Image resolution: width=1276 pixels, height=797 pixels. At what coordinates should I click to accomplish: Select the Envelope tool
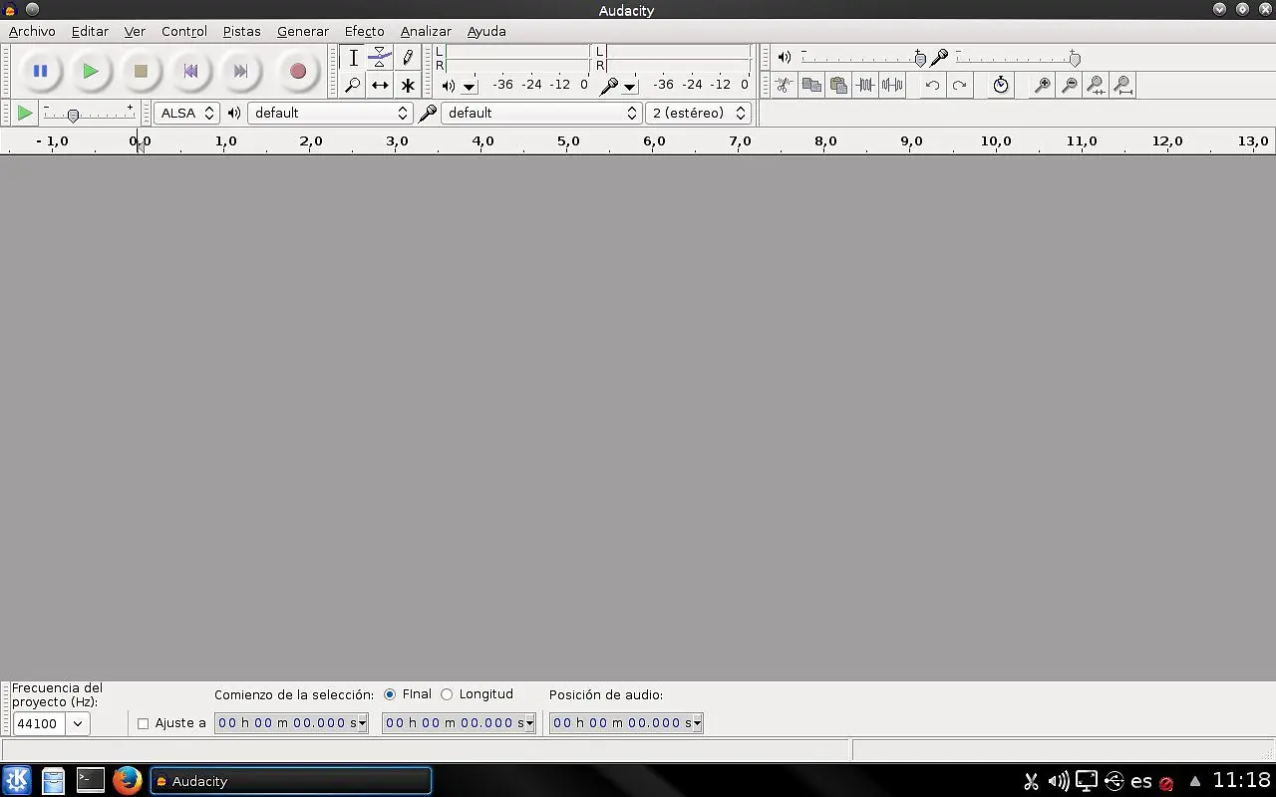(380, 58)
